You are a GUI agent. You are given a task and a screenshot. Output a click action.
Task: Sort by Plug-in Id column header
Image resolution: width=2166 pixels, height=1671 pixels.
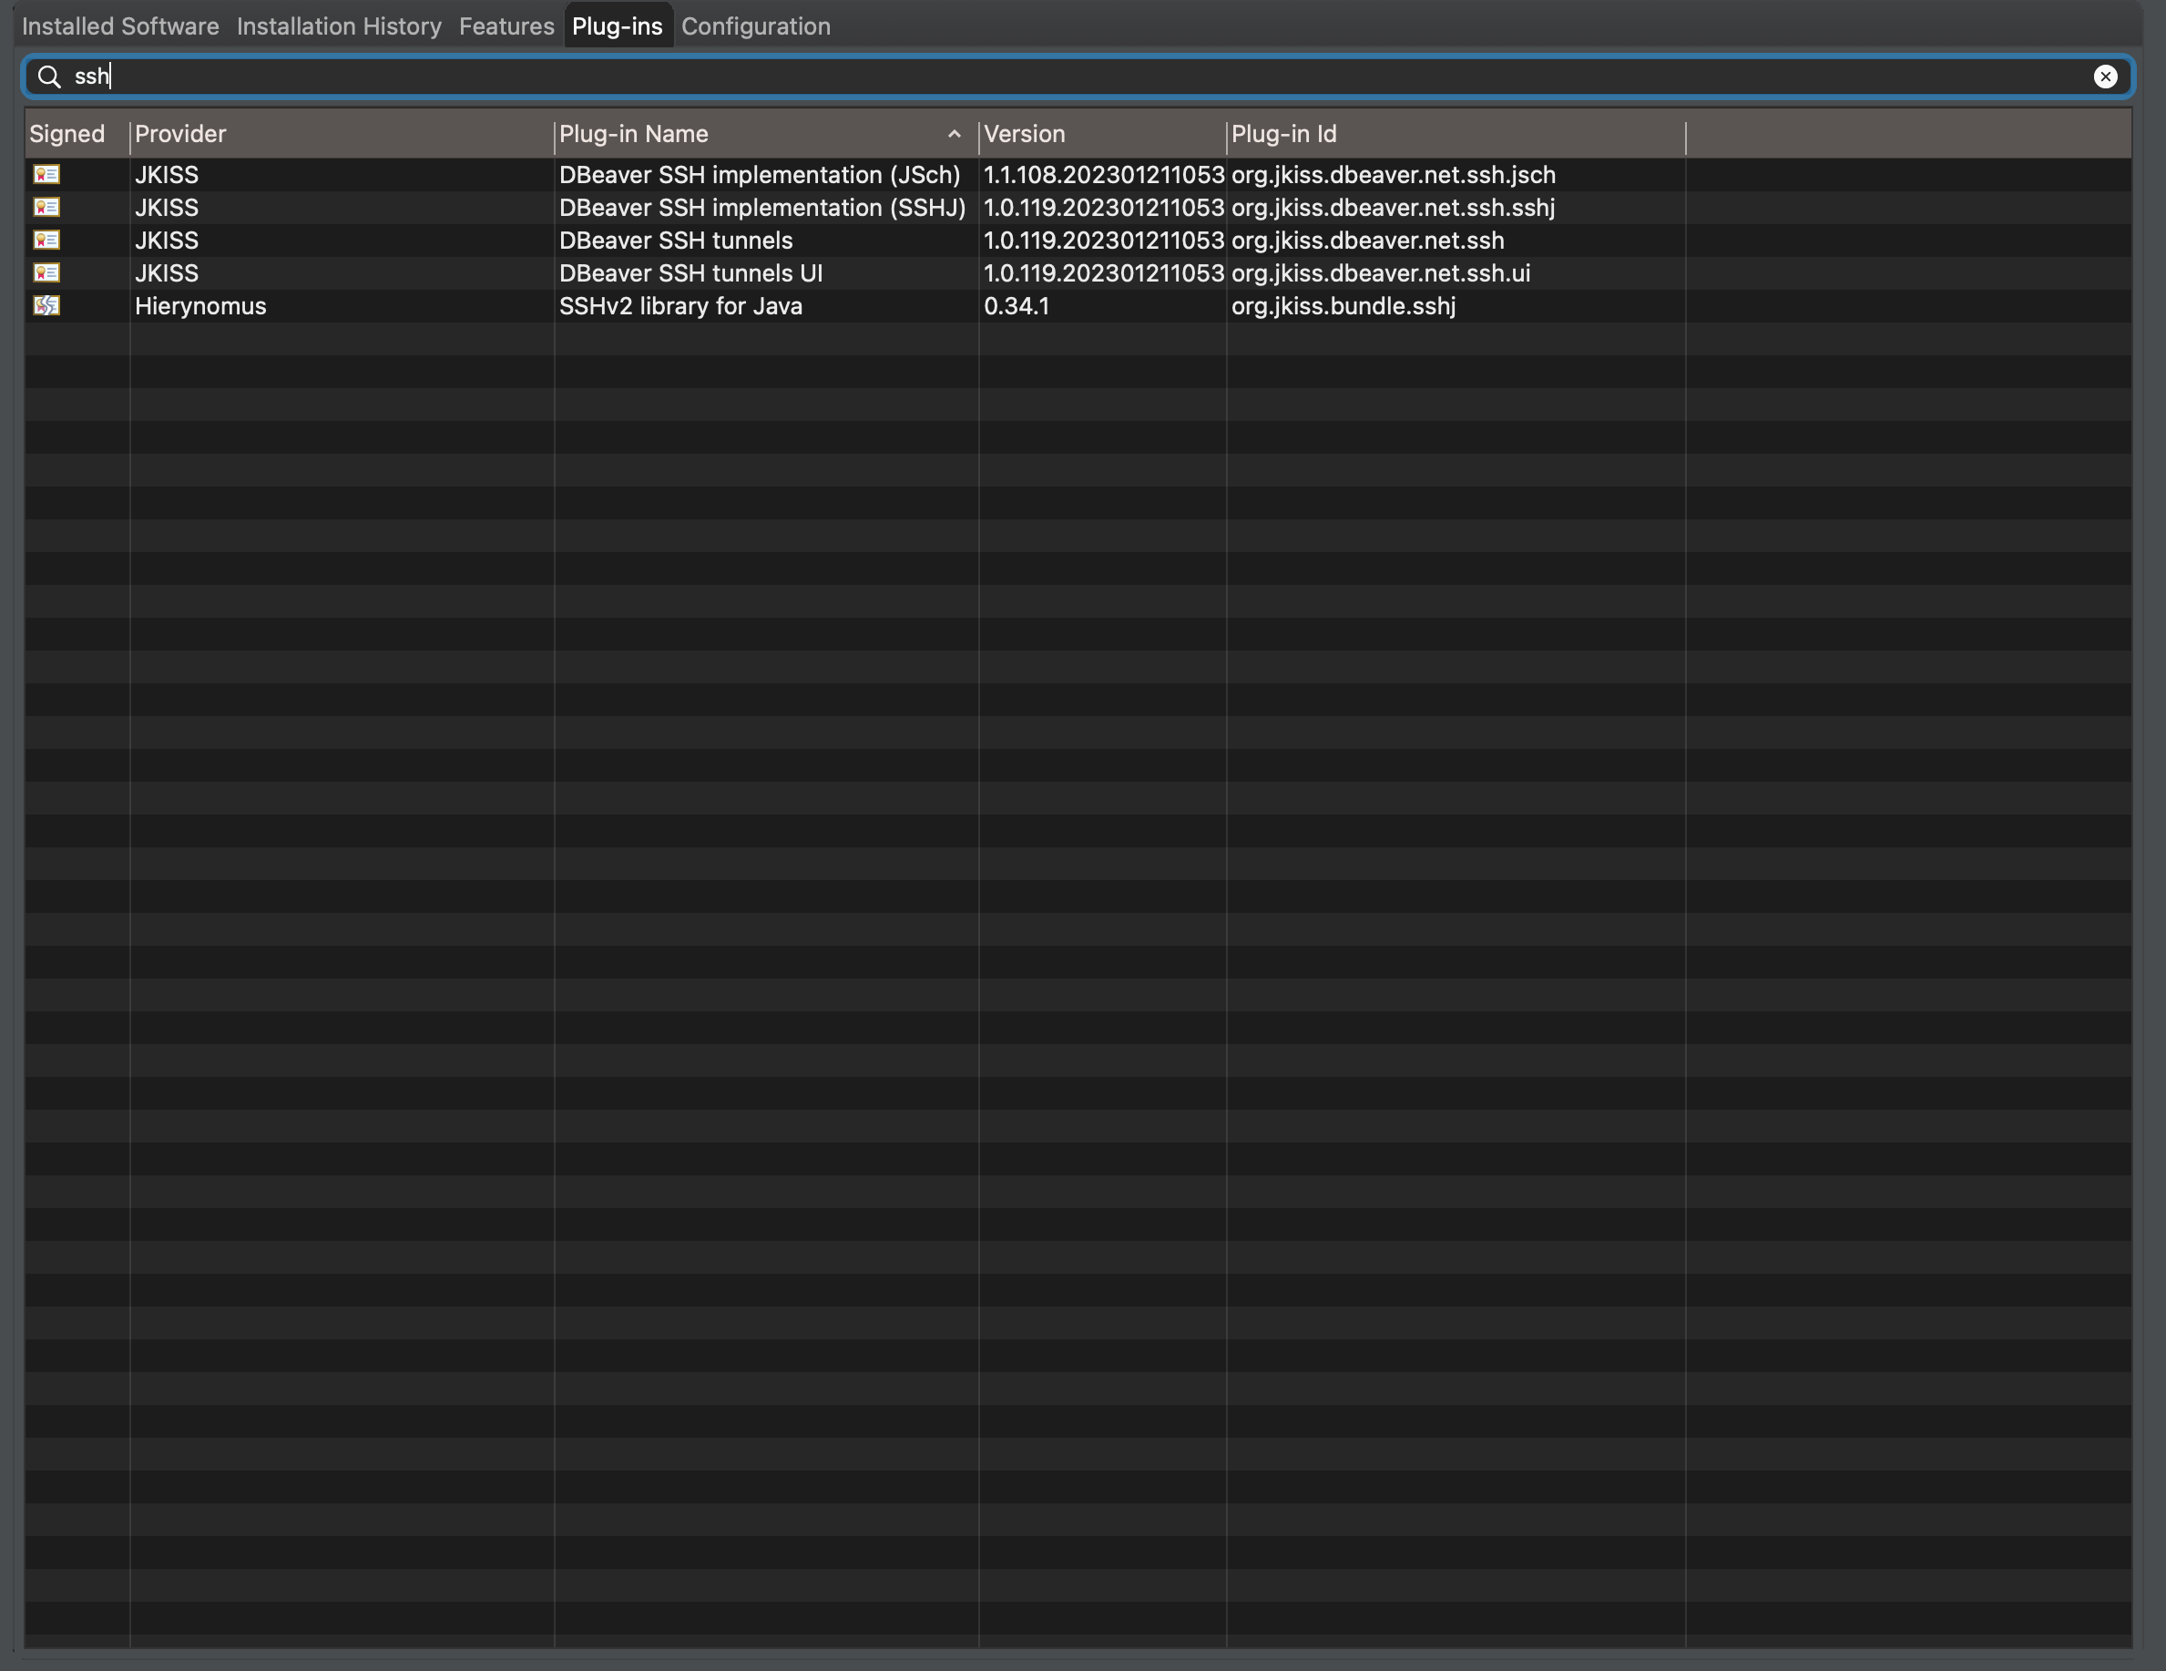click(x=1283, y=134)
